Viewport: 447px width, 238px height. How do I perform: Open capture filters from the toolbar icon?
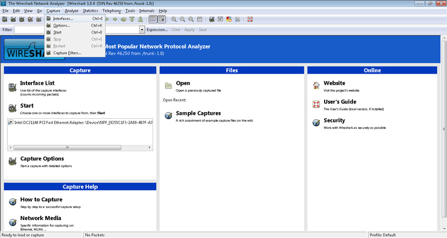pyautogui.click(x=212, y=20)
